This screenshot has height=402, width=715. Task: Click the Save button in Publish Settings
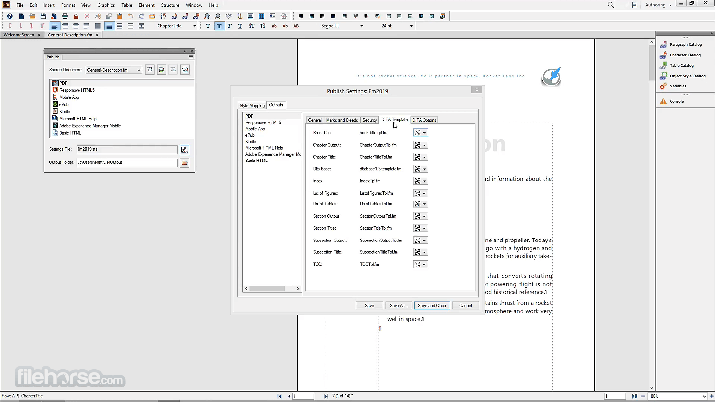[369, 306]
